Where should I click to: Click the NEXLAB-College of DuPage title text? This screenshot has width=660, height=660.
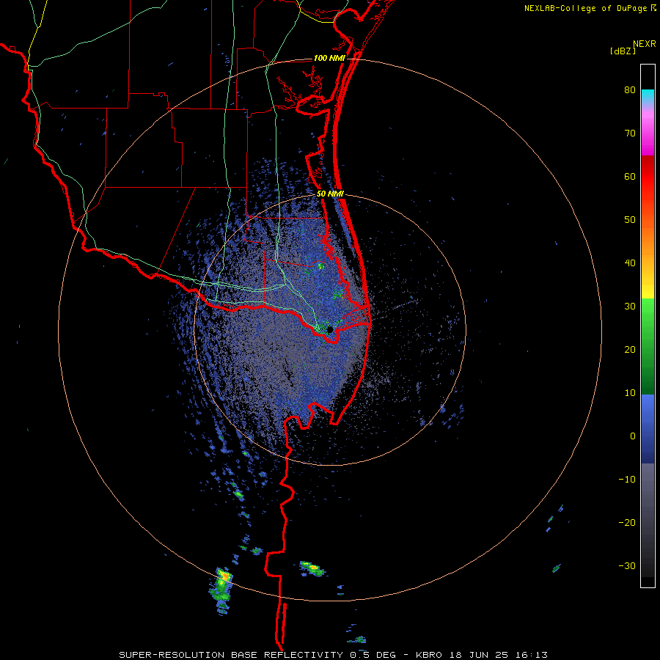[585, 8]
